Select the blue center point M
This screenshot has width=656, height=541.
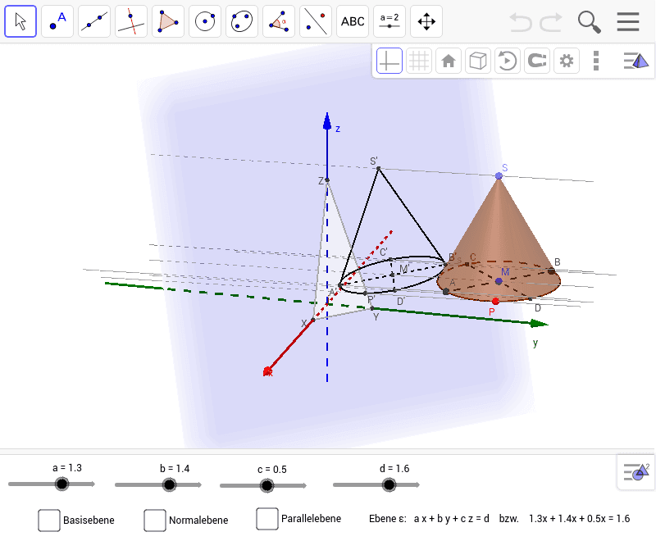[x=499, y=281]
